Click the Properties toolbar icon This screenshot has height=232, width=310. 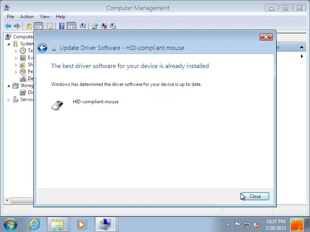[50, 26]
